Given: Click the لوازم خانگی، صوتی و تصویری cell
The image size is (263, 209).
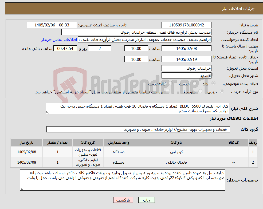Looking at the screenshot, I should coord(88,162).
